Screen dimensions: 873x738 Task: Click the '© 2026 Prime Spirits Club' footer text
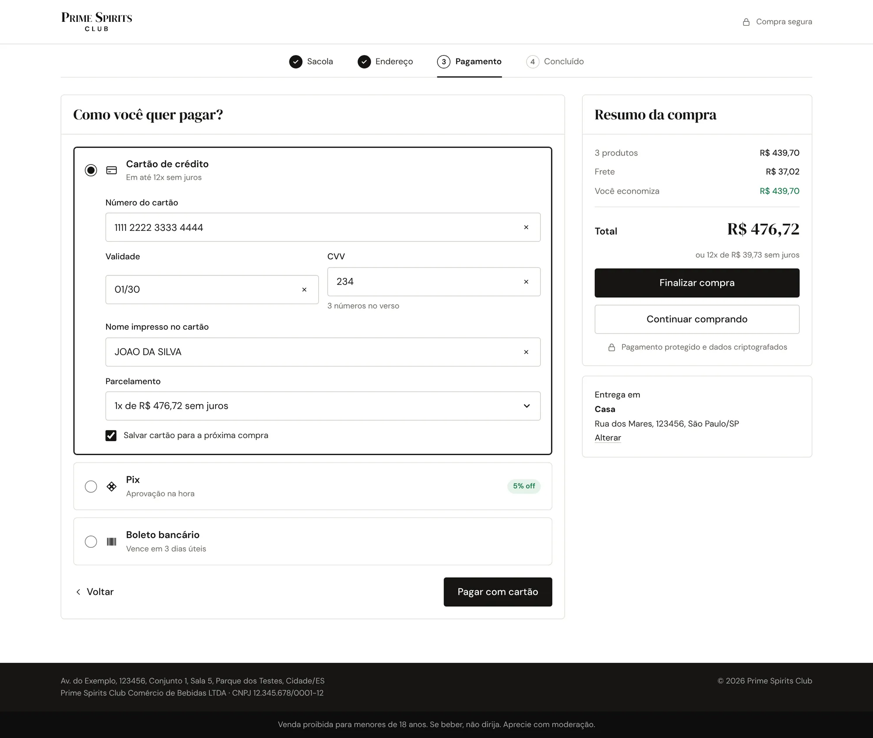pyautogui.click(x=765, y=681)
